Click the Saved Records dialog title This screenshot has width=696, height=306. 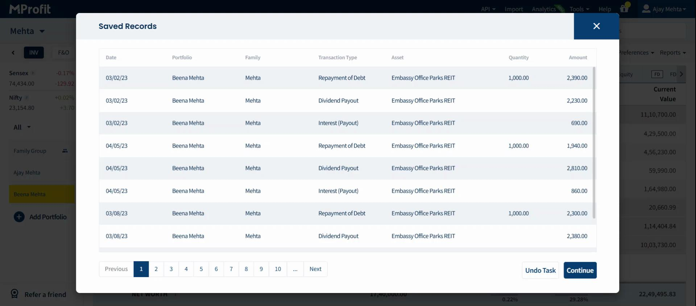[128, 26]
